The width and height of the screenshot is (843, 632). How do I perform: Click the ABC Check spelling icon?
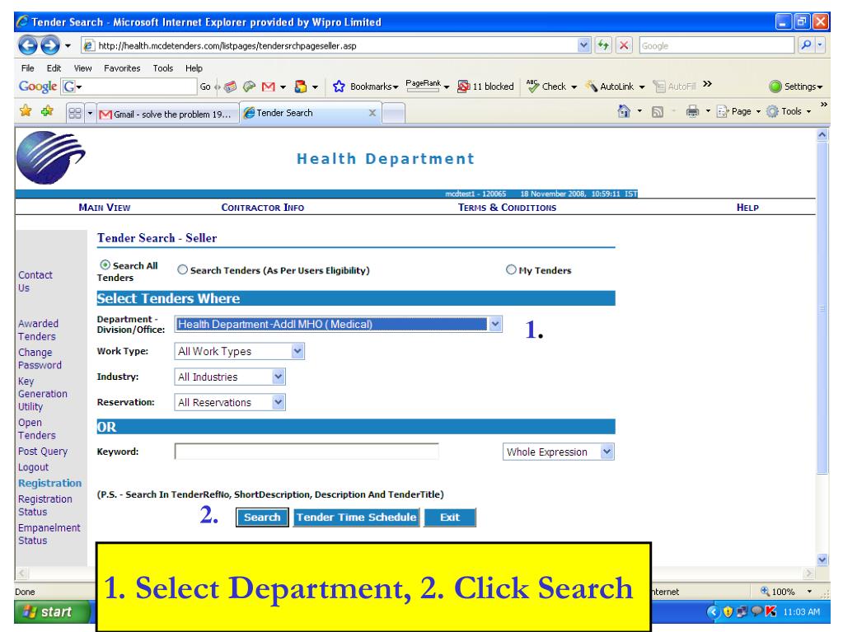[532, 86]
